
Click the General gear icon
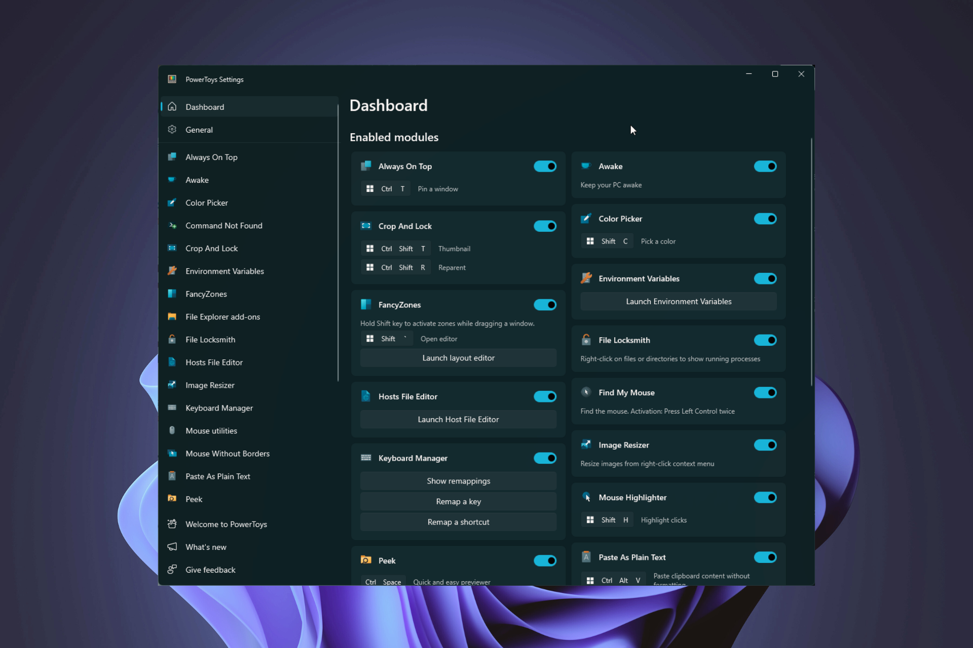point(172,130)
